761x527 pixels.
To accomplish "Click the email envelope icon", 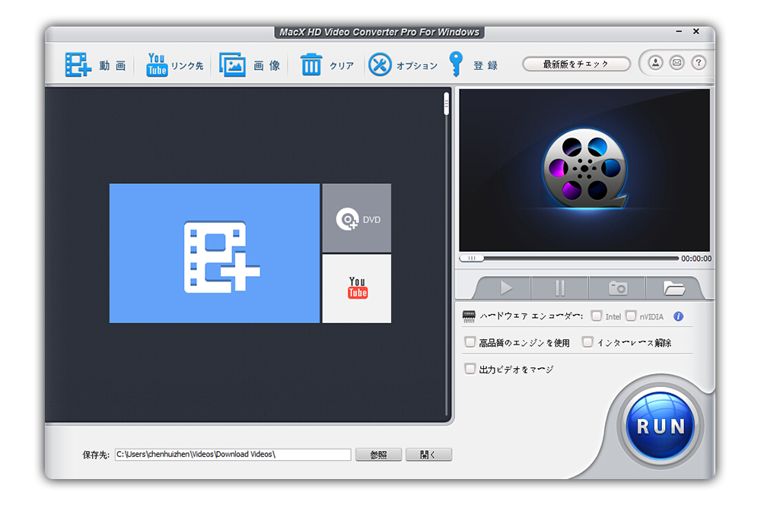I will pyautogui.click(x=677, y=63).
